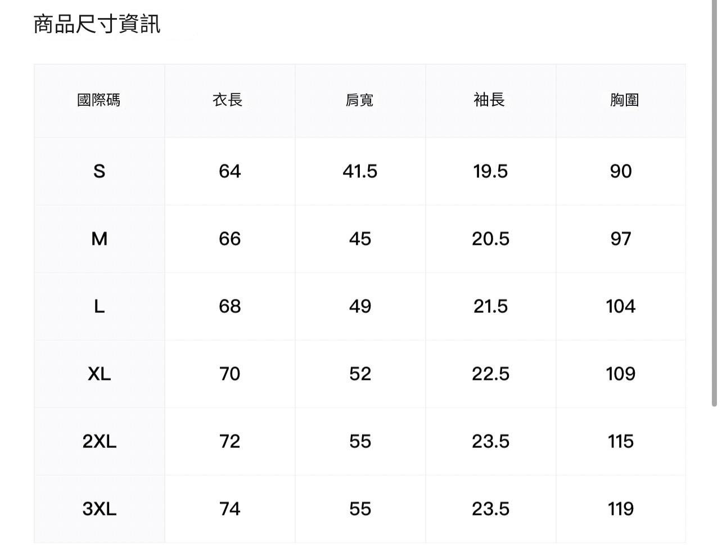Click the L size row label
Screen dimensions: 722x552
pos(99,306)
